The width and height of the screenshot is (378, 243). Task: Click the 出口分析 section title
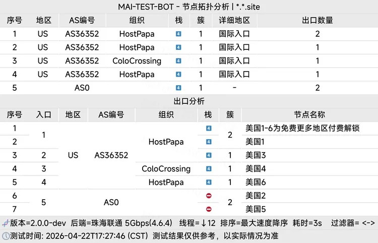(x=189, y=101)
